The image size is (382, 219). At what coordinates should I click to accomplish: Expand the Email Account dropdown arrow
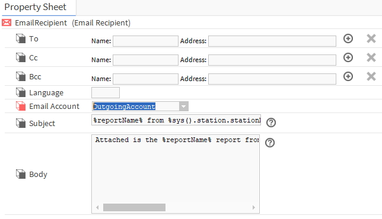tap(184, 107)
